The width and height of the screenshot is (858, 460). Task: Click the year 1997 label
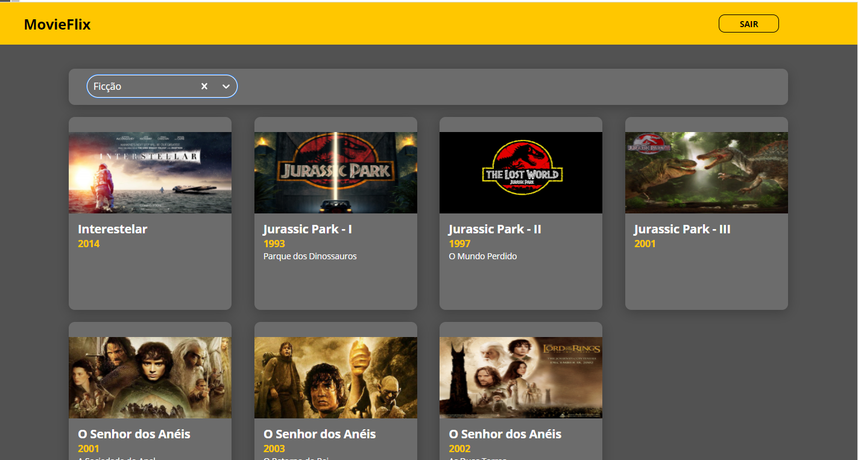(x=459, y=244)
